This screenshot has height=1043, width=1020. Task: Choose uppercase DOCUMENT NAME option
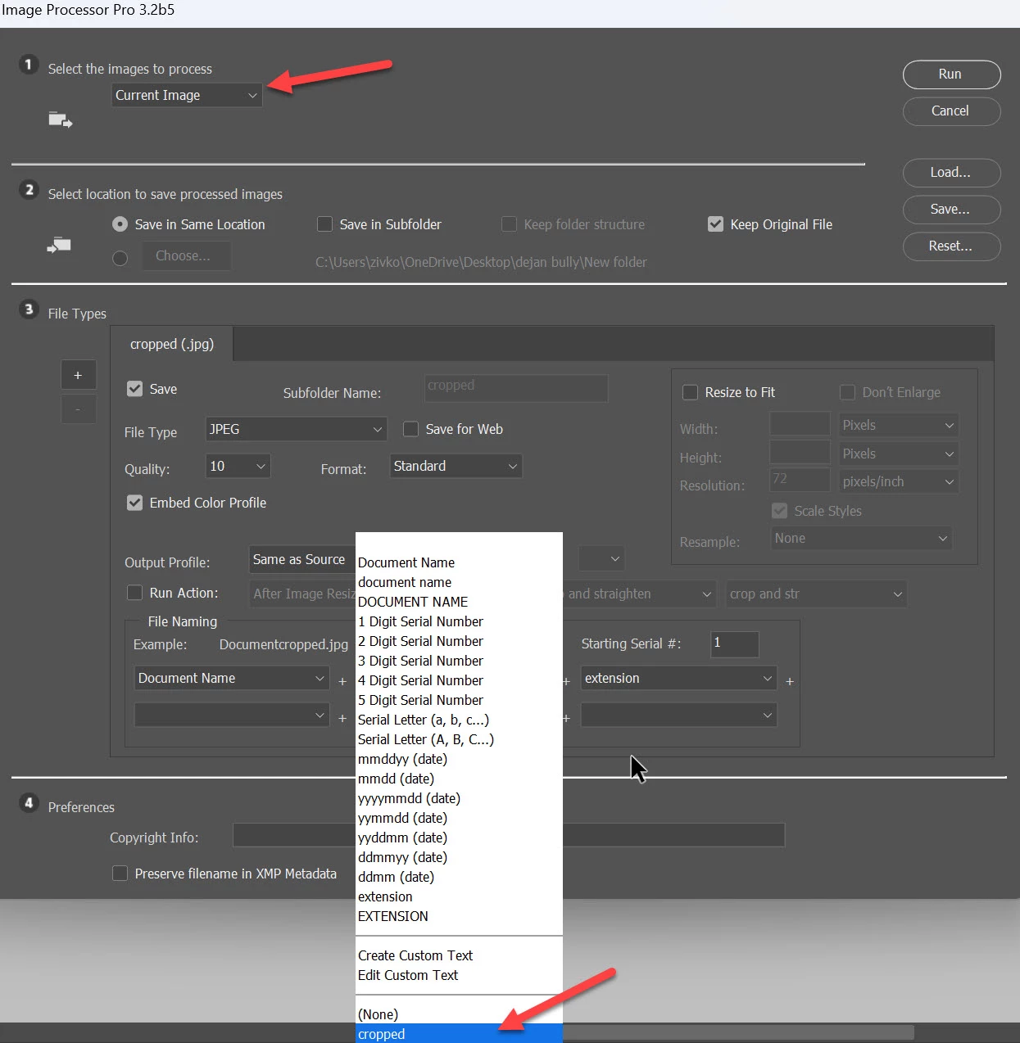(459, 602)
